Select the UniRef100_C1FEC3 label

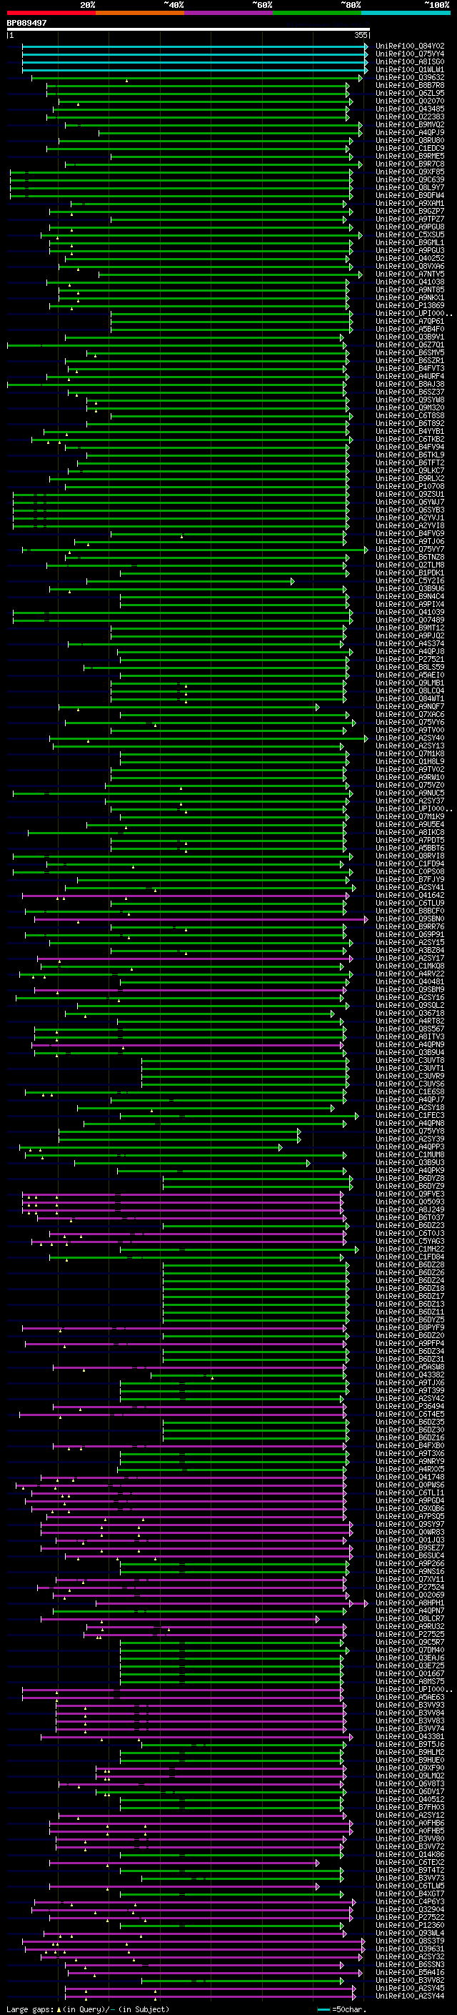click(x=410, y=1114)
